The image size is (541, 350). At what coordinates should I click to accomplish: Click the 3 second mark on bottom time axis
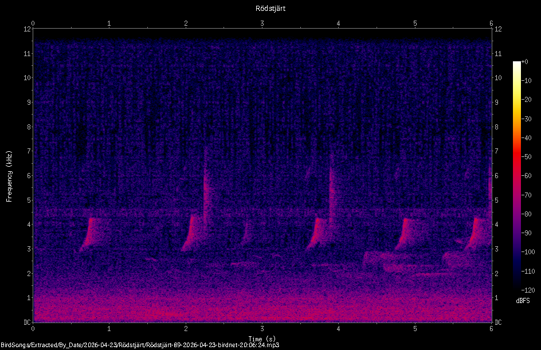(x=262, y=329)
